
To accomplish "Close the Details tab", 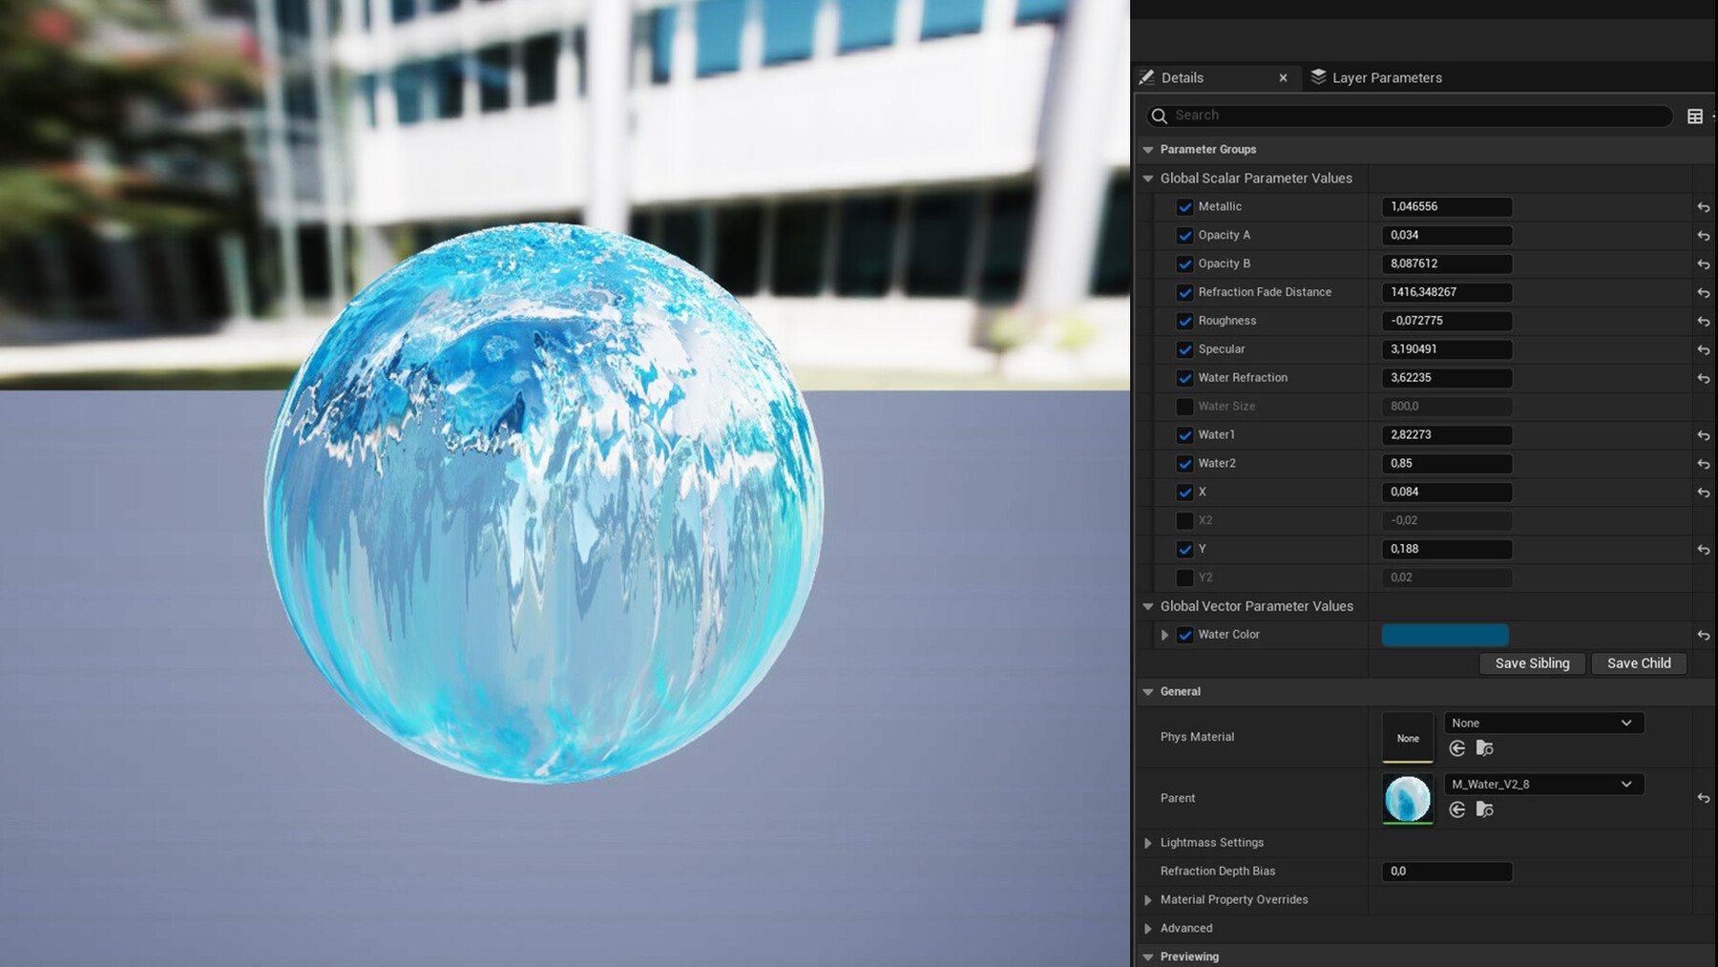I will pyautogui.click(x=1283, y=78).
